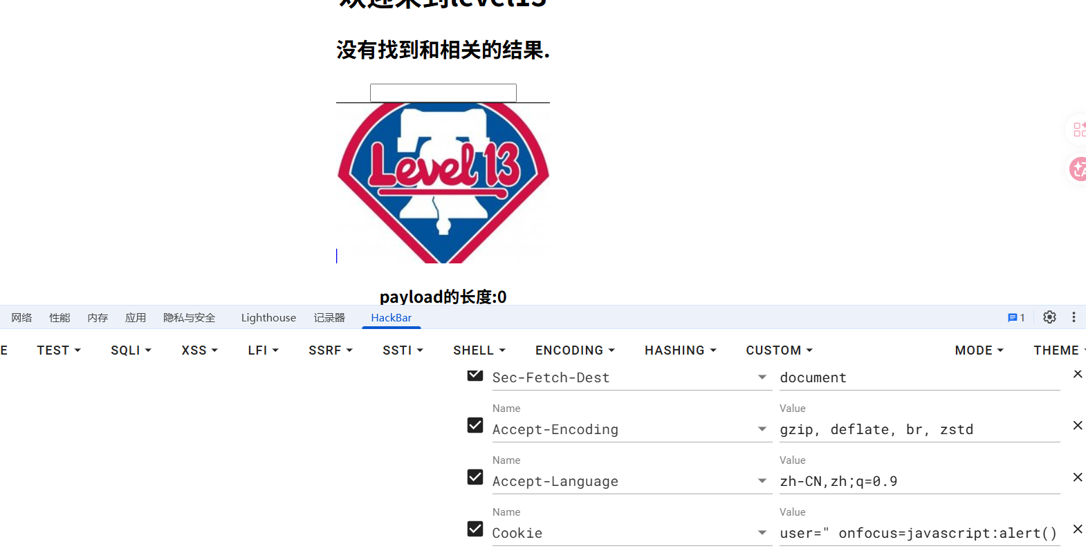
Task: Switch to the 隐私与安全 tab
Action: coord(190,317)
